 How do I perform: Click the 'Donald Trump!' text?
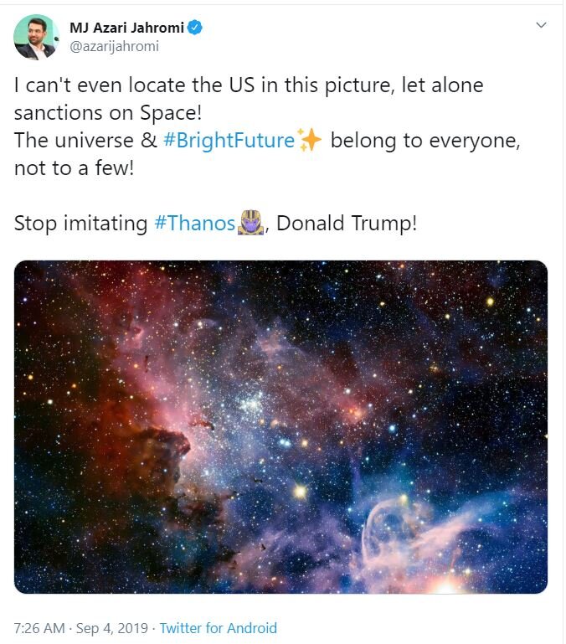pos(347,224)
